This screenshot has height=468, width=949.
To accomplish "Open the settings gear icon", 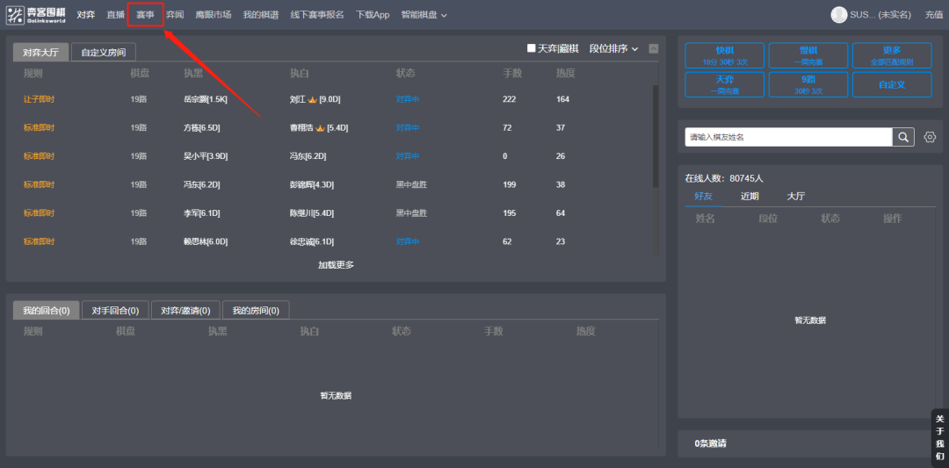I will tap(930, 137).
